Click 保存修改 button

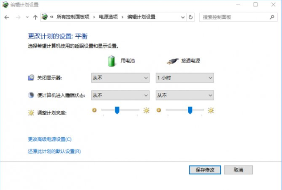[x=205, y=170]
